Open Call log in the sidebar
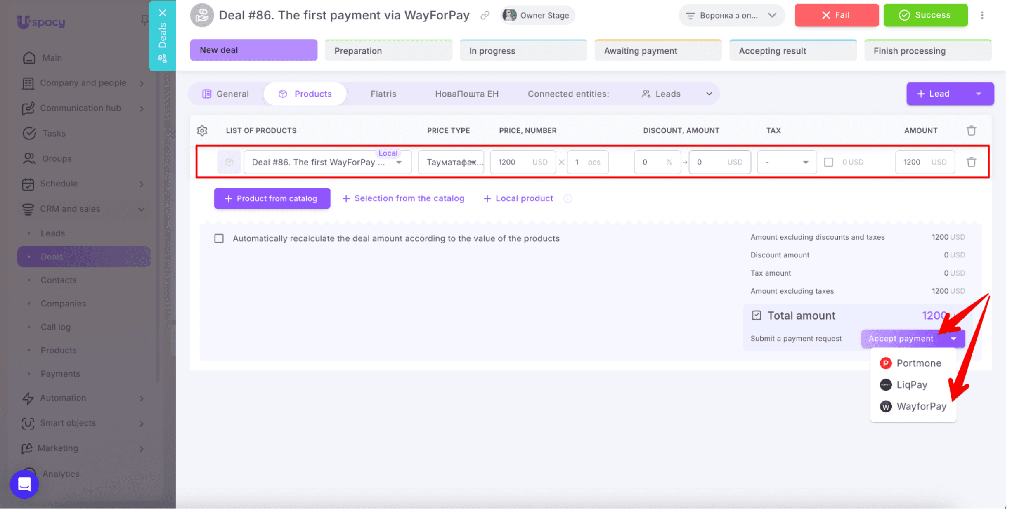The image size is (1012, 509). [x=55, y=328]
